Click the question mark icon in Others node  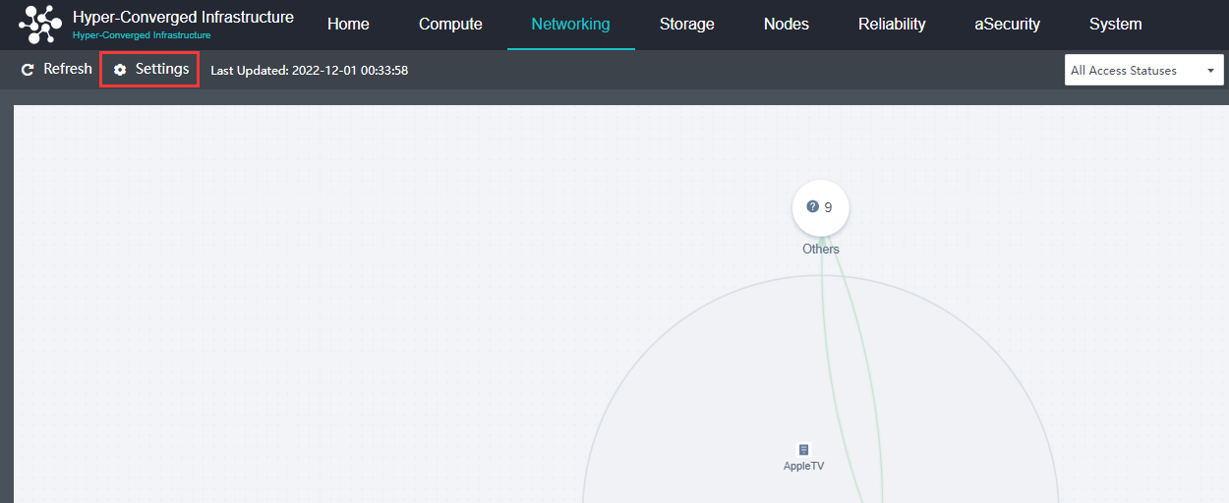812,207
